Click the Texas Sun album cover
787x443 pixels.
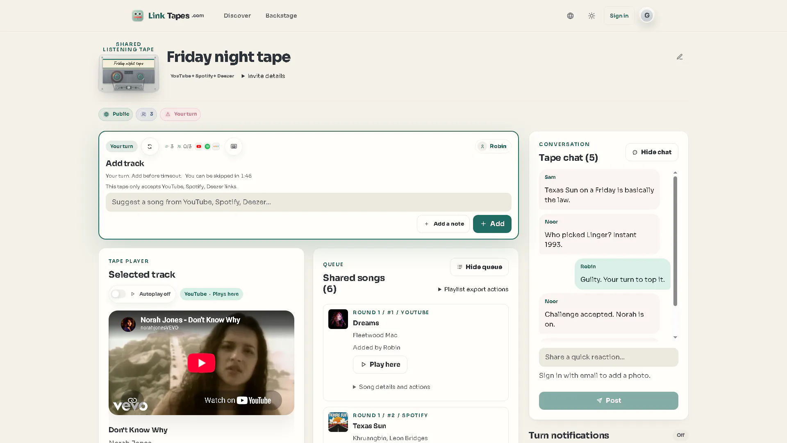(338, 422)
